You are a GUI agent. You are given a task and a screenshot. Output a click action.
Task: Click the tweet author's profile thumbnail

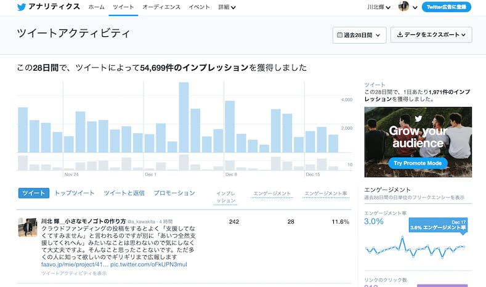click(x=28, y=227)
